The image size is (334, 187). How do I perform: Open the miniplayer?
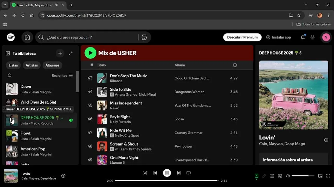point(320,176)
